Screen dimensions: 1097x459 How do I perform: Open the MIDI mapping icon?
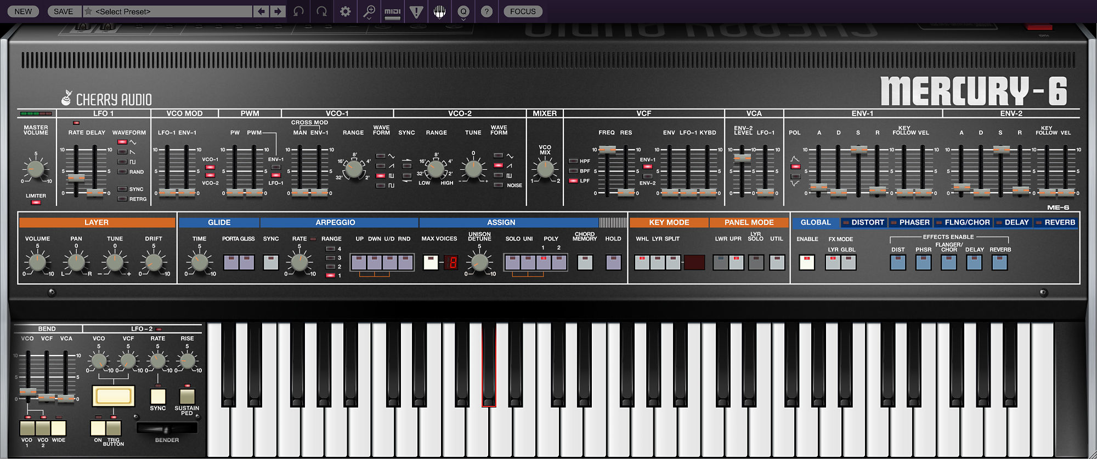click(392, 12)
